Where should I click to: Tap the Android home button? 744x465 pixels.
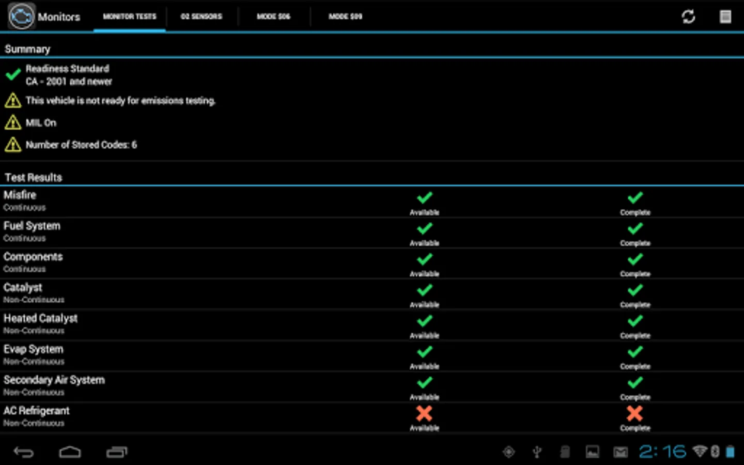tap(70, 453)
